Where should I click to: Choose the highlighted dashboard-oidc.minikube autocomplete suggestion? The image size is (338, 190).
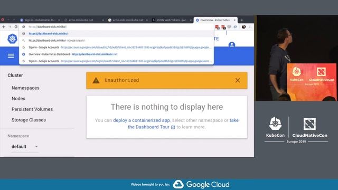116,34
